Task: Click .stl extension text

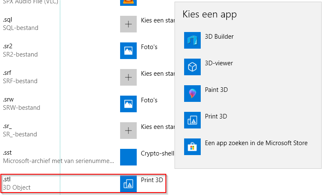Action: click(x=7, y=179)
